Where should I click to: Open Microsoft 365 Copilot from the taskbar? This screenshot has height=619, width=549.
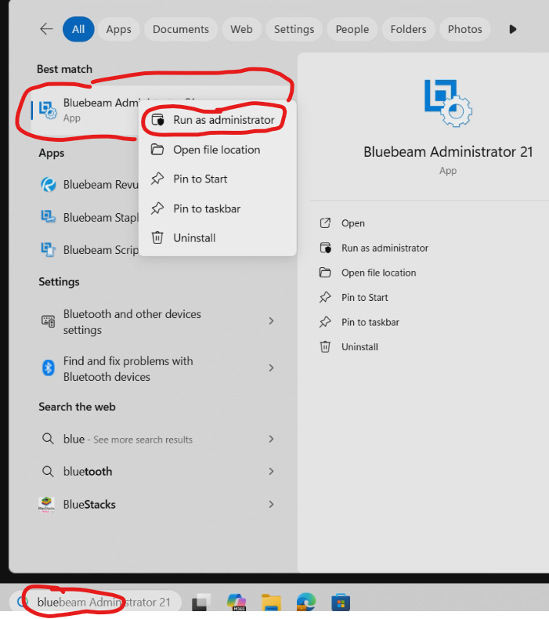(237, 603)
